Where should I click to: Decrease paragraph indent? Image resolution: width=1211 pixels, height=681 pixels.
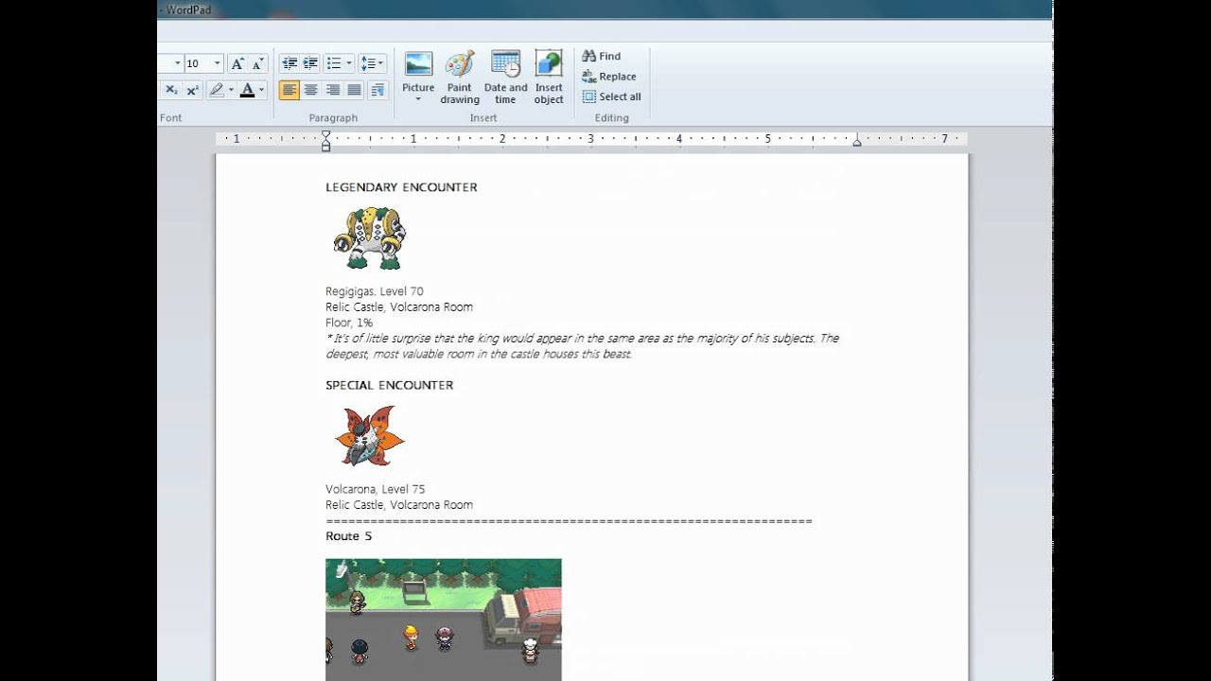(290, 63)
